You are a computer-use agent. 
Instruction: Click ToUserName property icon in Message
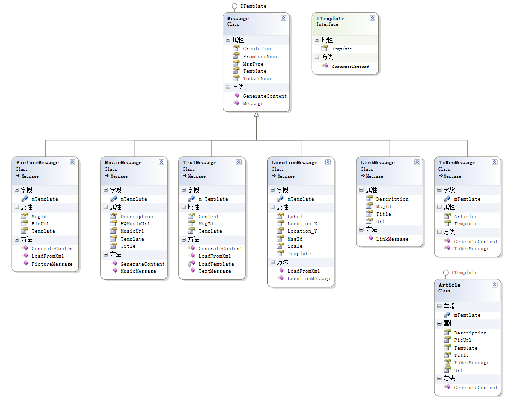pyautogui.click(x=236, y=78)
